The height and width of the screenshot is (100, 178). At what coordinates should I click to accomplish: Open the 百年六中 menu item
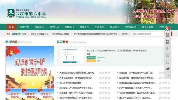click(x=24, y=27)
